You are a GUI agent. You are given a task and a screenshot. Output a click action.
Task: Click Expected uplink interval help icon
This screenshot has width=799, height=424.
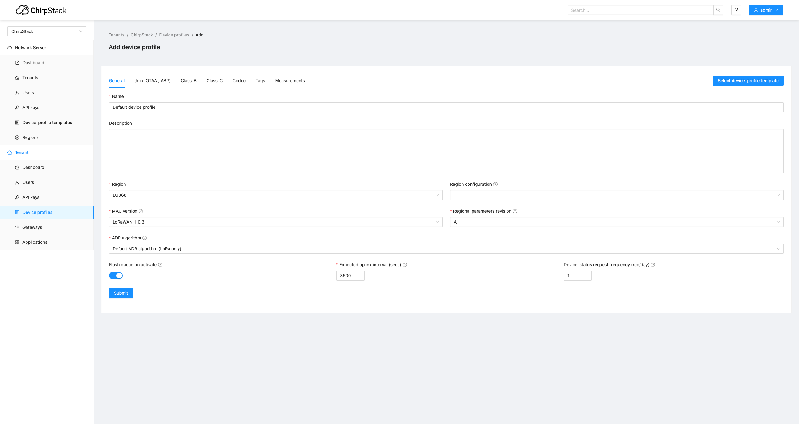(405, 265)
